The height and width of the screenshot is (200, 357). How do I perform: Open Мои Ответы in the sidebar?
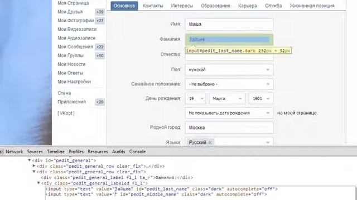click(x=70, y=73)
